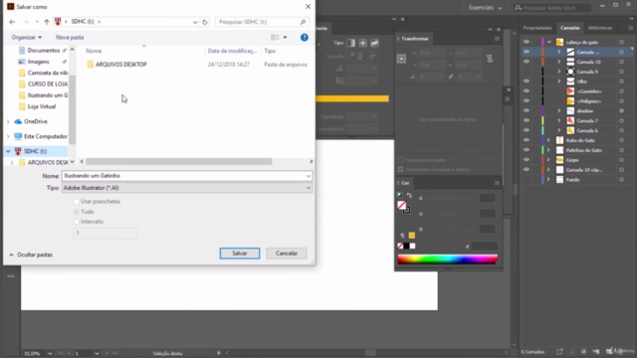
Task: Select freeform gradient type icon
Action: click(374, 43)
